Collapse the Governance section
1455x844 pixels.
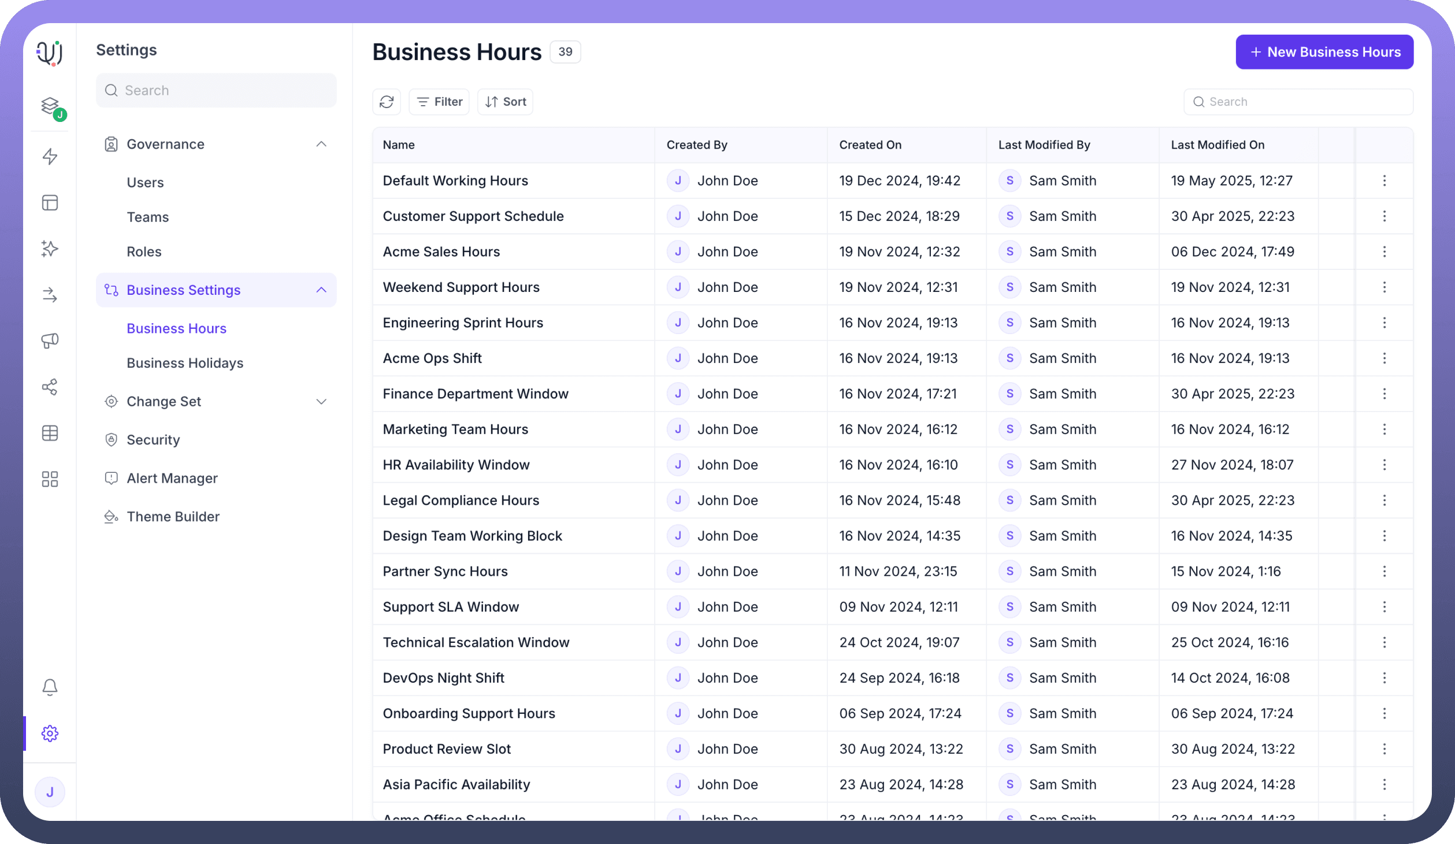(321, 144)
